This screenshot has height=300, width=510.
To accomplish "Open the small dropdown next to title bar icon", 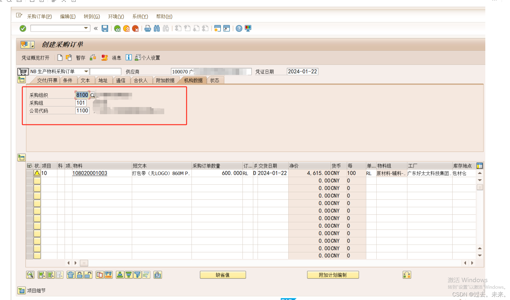I will tap(32, 45).
